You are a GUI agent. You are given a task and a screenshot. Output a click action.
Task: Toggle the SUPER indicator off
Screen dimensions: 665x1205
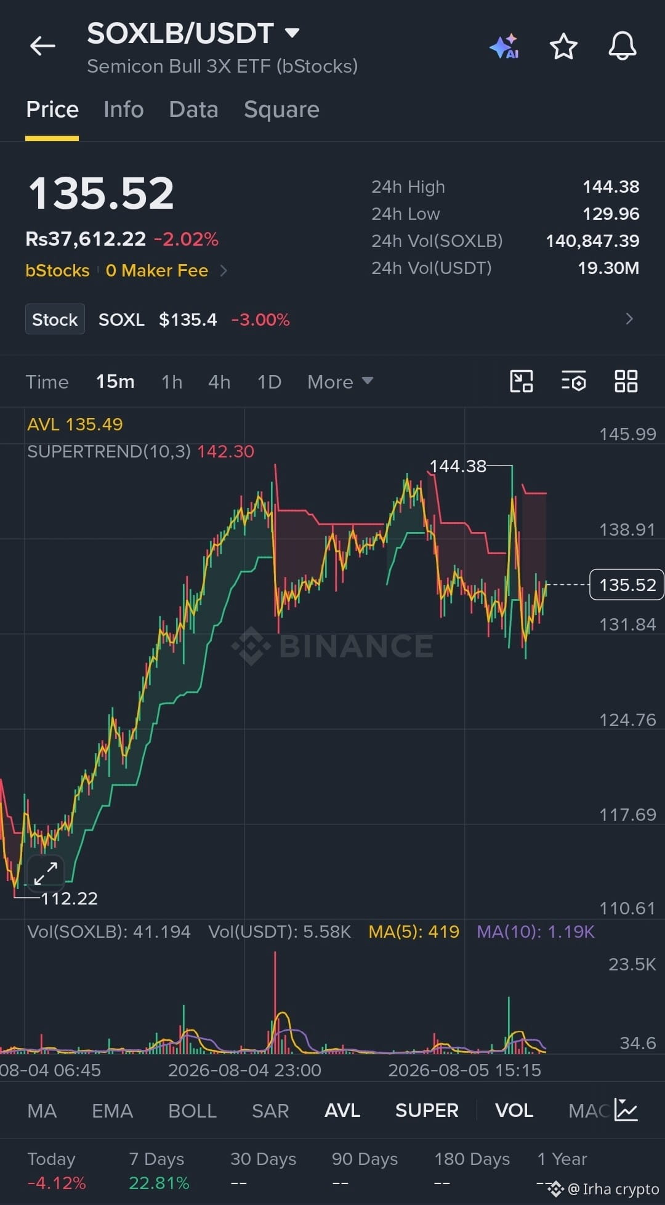[x=427, y=1110]
